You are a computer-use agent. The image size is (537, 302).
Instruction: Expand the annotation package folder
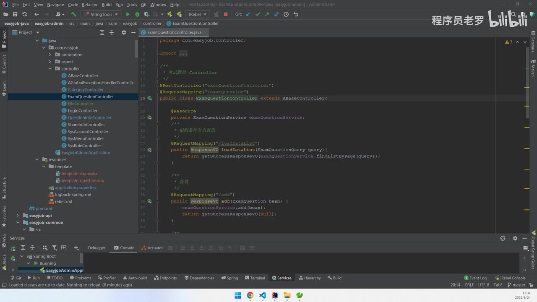[x=50, y=55]
